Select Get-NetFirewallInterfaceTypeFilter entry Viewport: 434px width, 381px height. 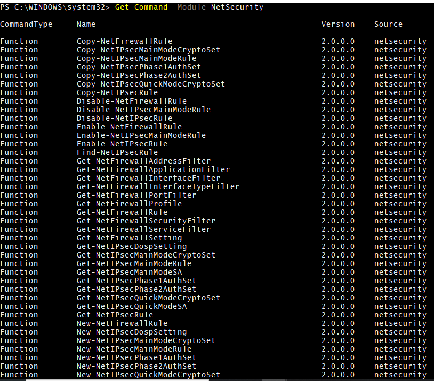click(x=158, y=186)
